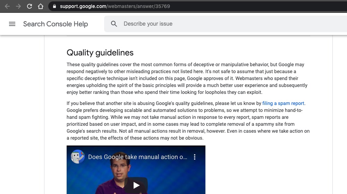Open the video title "Does Google take manual action"
The image size is (347, 194).
[138, 157]
